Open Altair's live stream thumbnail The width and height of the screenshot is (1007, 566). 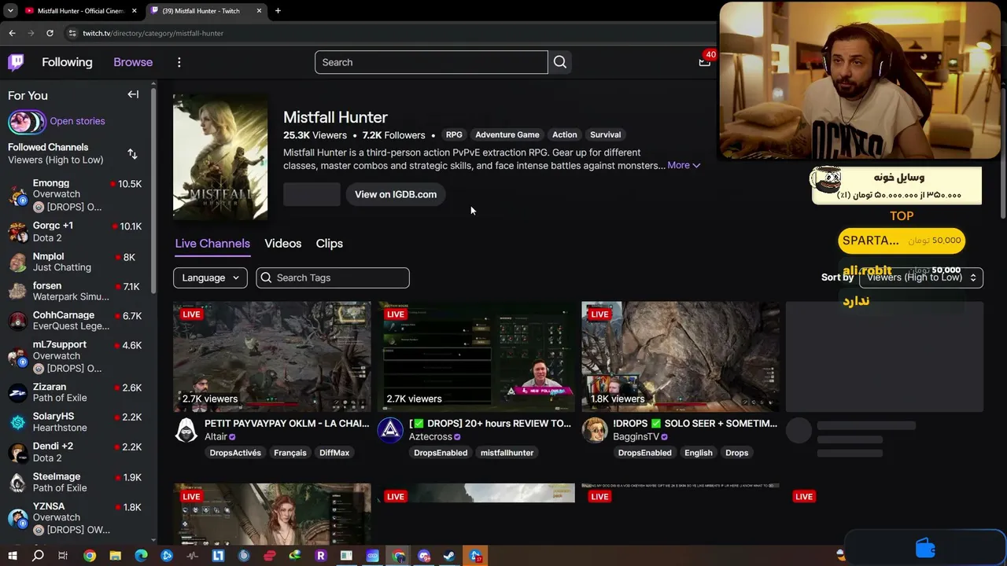(272, 357)
